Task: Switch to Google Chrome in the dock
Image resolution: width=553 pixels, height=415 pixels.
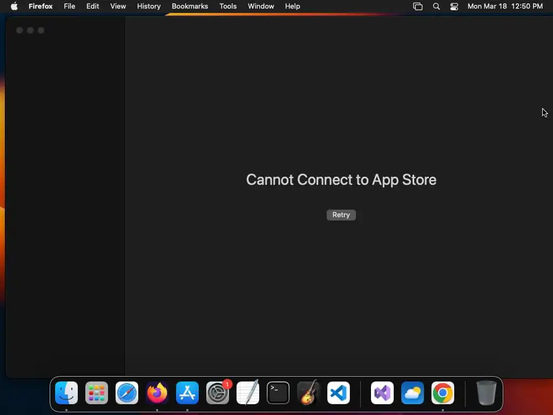Action: [x=443, y=393]
